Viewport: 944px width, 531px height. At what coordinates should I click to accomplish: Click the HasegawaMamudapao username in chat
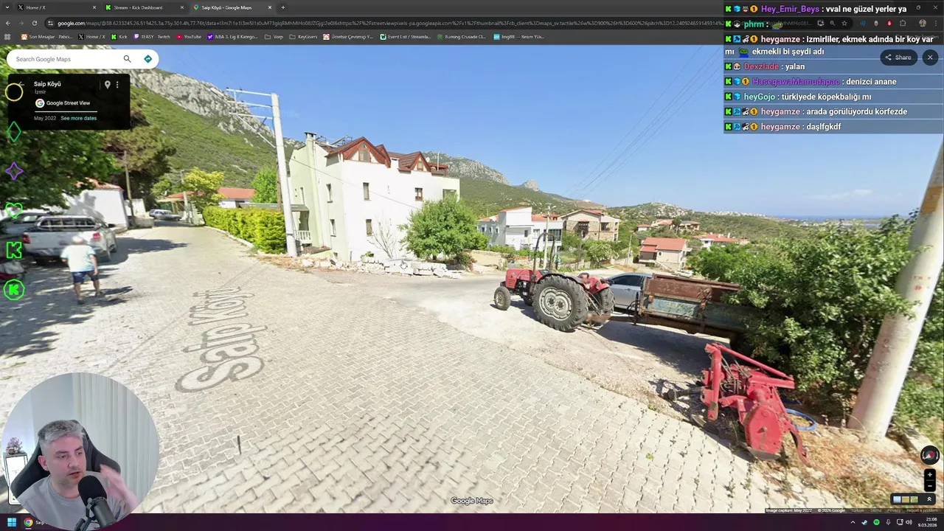click(796, 82)
